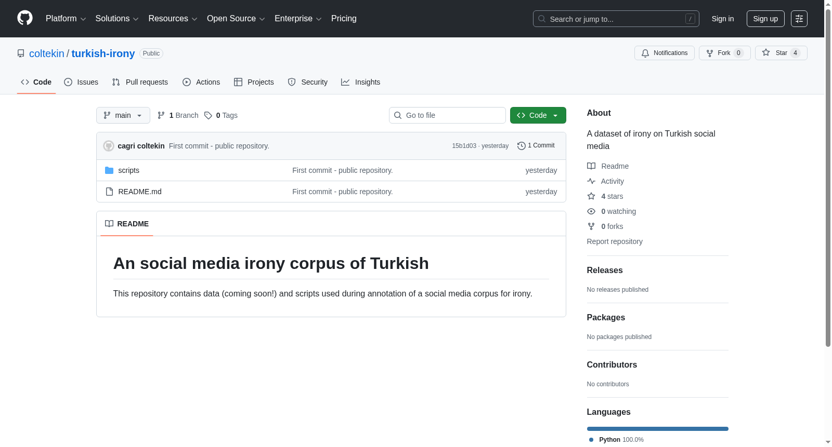Switch to the Code tab
Image resolution: width=832 pixels, height=447 pixels.
pyautogui.click(x=36, y=82)
